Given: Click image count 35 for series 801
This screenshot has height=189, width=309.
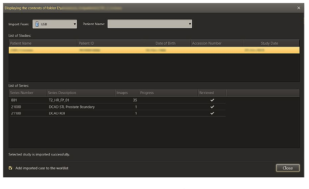Looking at the screenshot, I should point(135,100).
